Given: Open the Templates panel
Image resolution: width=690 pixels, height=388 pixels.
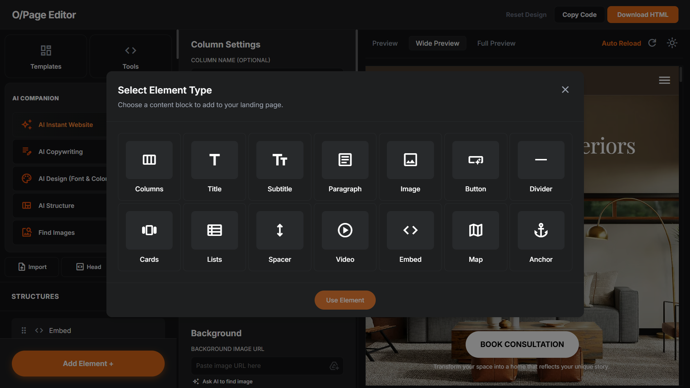Looking at the screenshot, I should pos(46,56).
